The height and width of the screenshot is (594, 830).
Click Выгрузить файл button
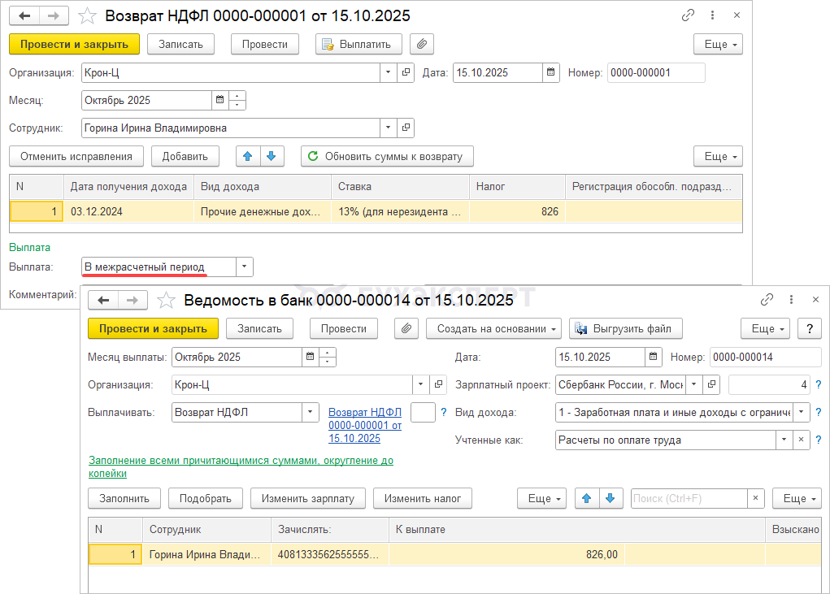point(626,328)
